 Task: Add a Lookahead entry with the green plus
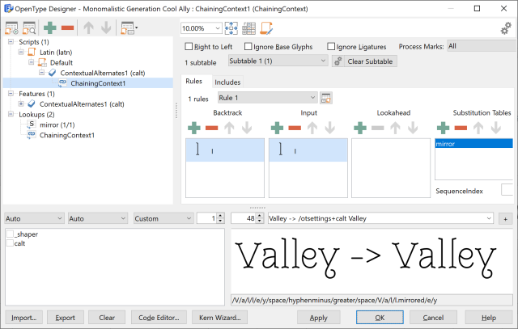tap(359, 128)
